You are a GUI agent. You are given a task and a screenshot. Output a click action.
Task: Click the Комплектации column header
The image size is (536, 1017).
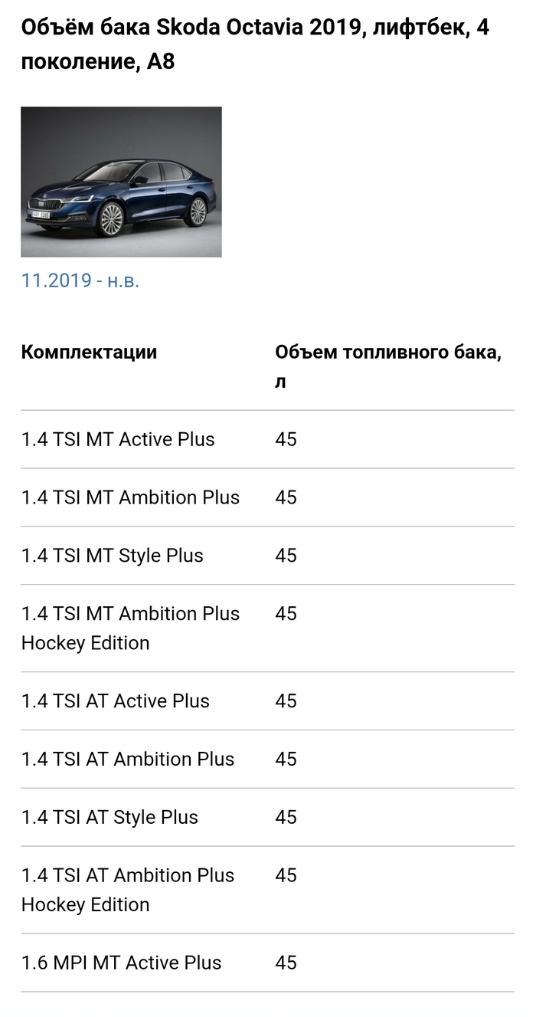tap(89, 352)
